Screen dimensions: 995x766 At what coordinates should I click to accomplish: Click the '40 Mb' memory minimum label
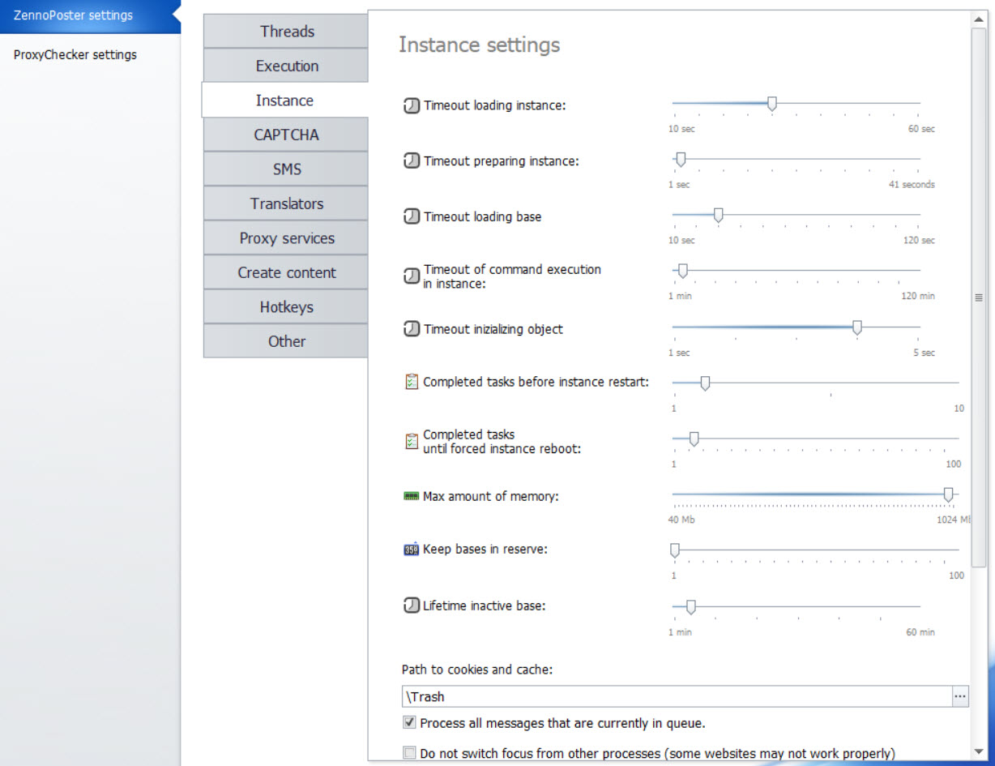[681, 520]
